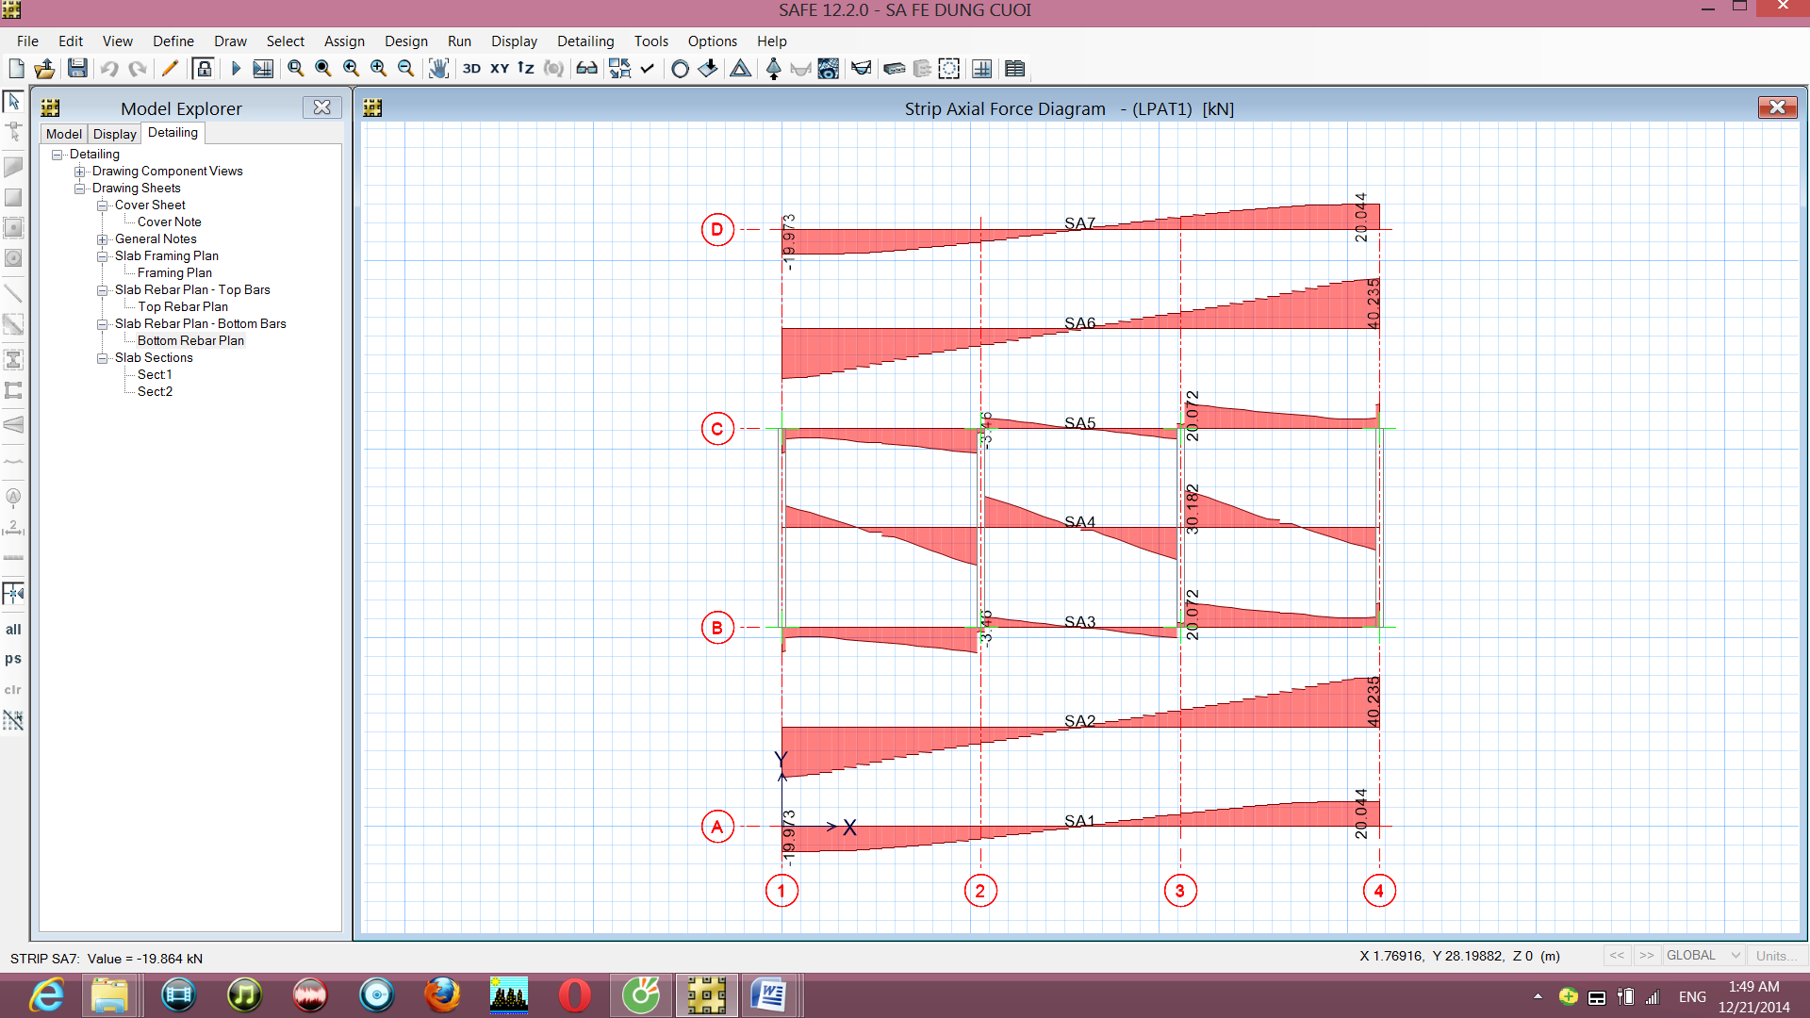Switch to XY plan view

tap(500, 69)
